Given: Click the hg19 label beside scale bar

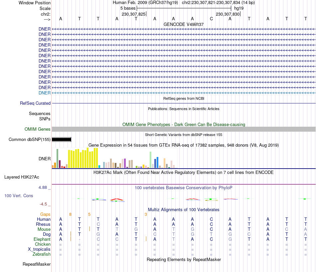Looking at the screenshot, I should click(x=238, y=8).
